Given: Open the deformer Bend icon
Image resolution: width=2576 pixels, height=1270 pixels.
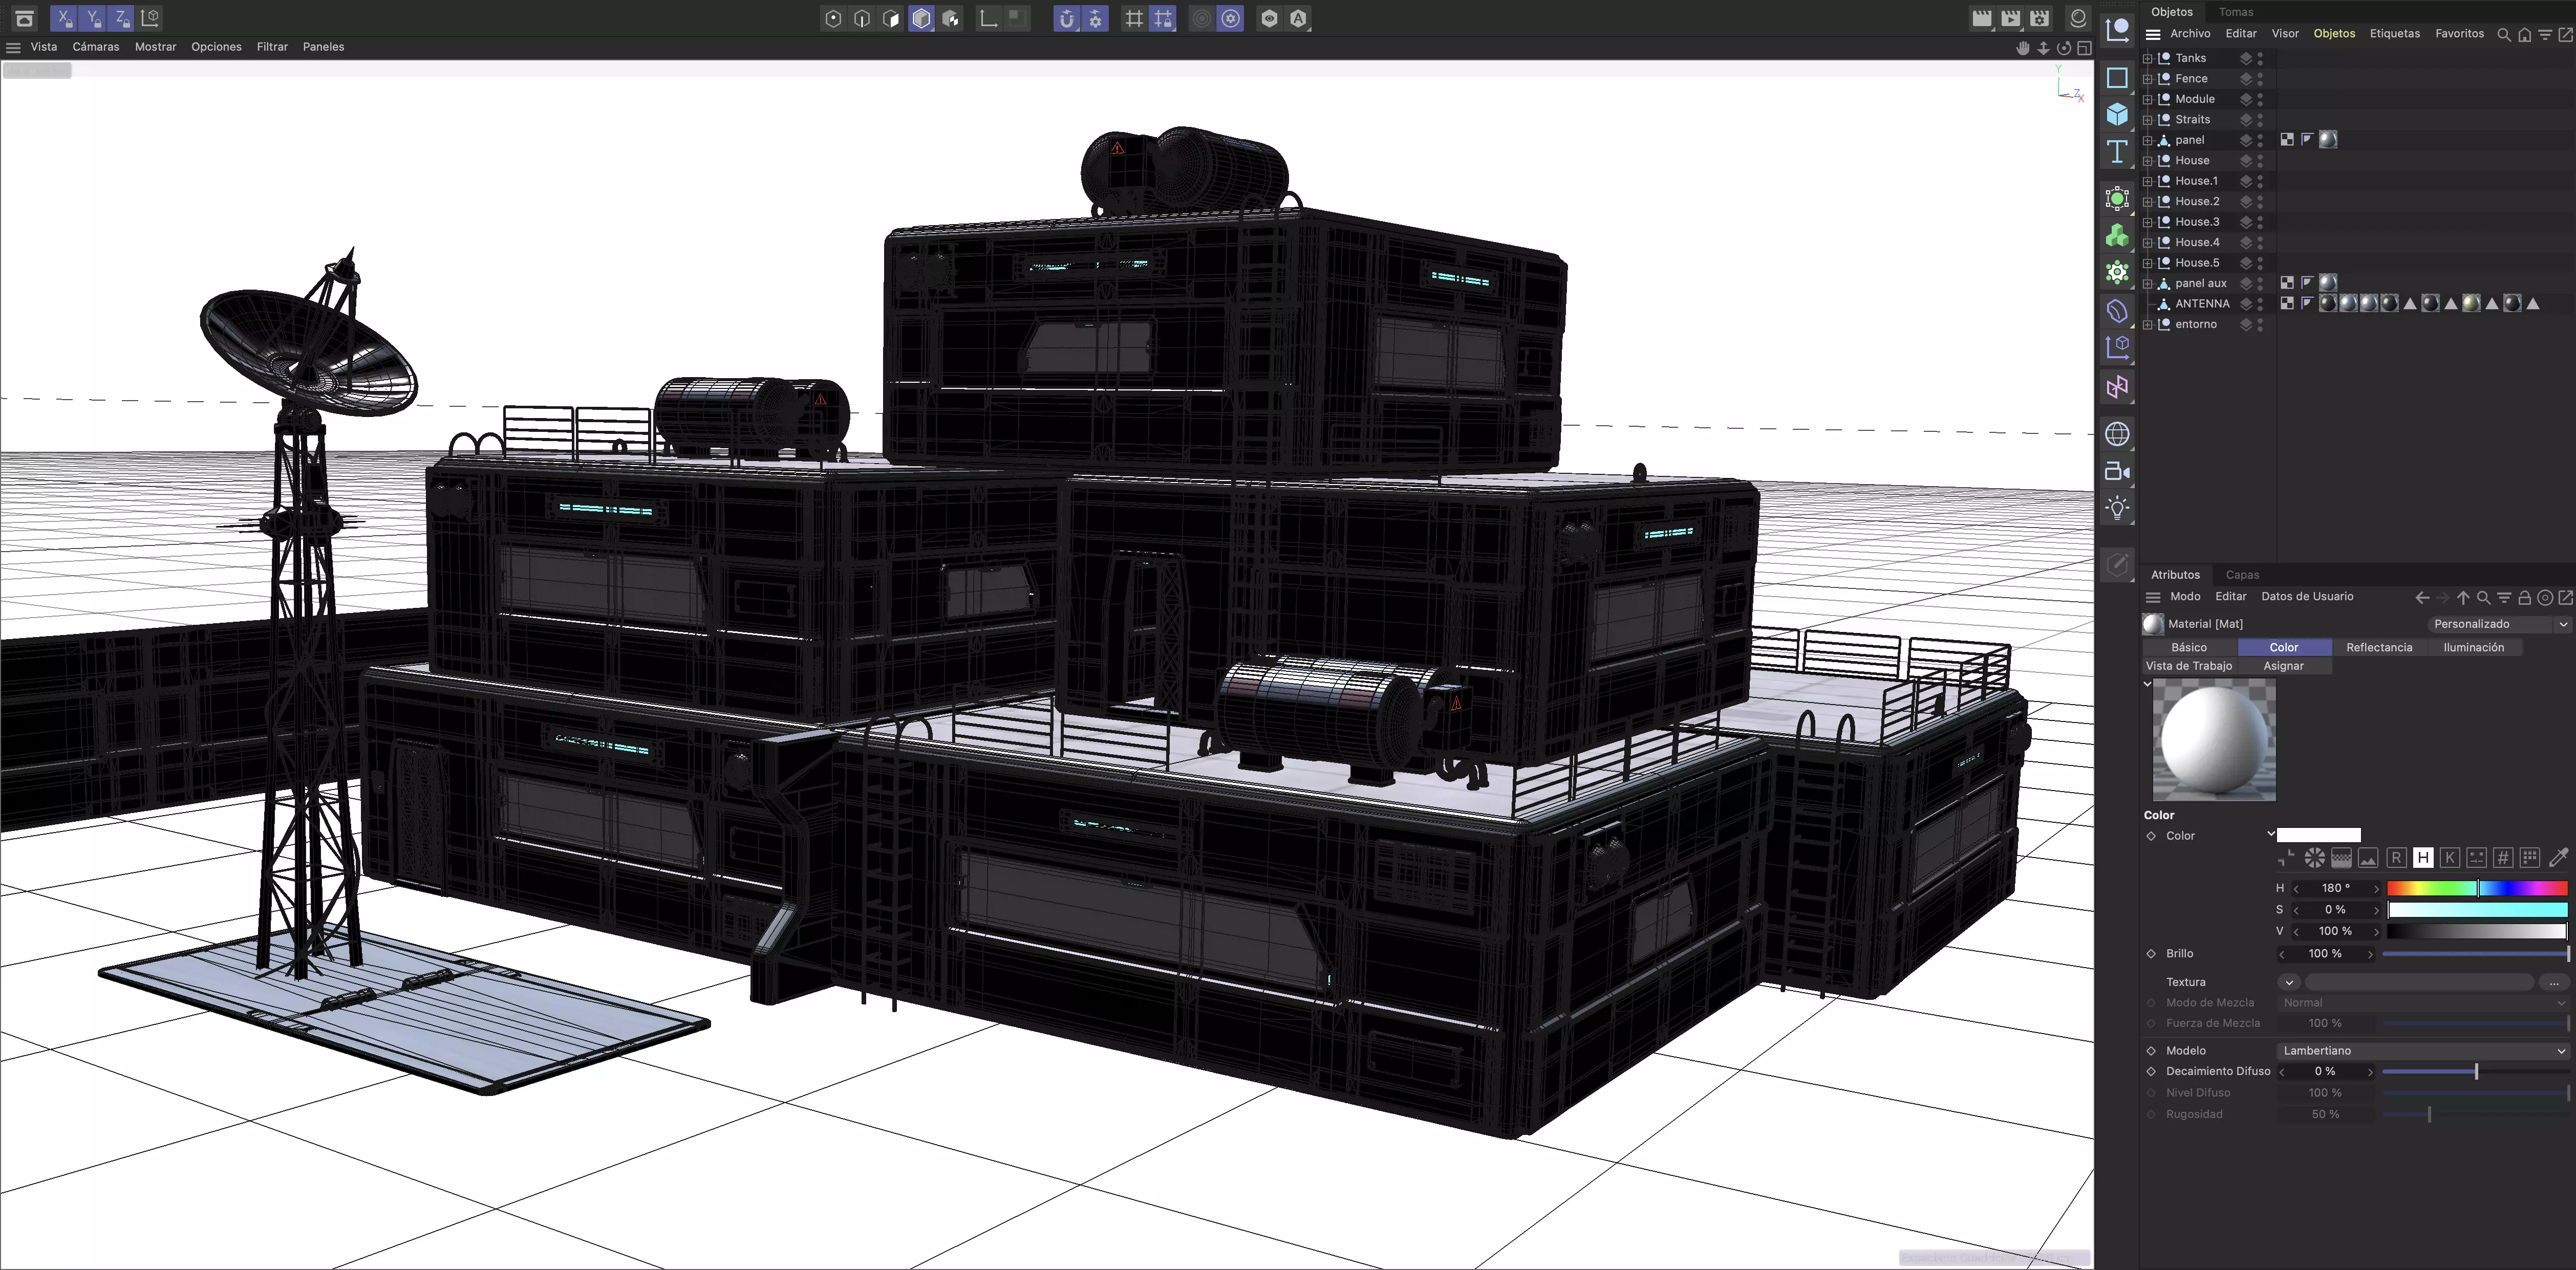Looking at the screenshot, I should 2117,312.
